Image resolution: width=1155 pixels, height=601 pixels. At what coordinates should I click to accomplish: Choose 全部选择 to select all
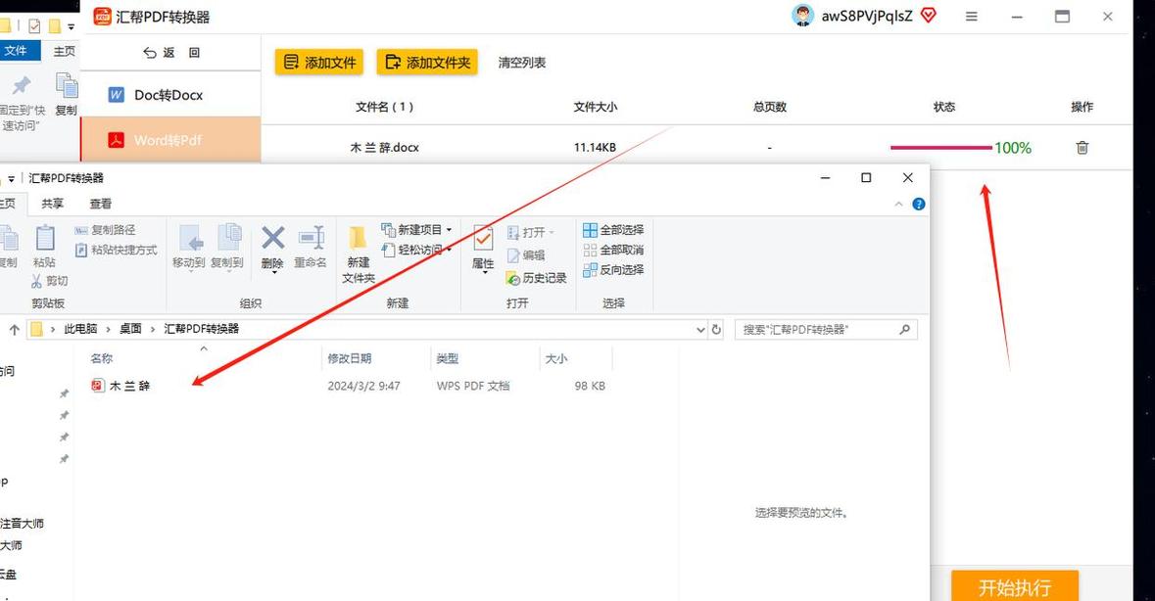[x=613, y=230]
